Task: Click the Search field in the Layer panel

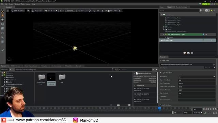Action: pyautogui.click(x=179, y=11)
